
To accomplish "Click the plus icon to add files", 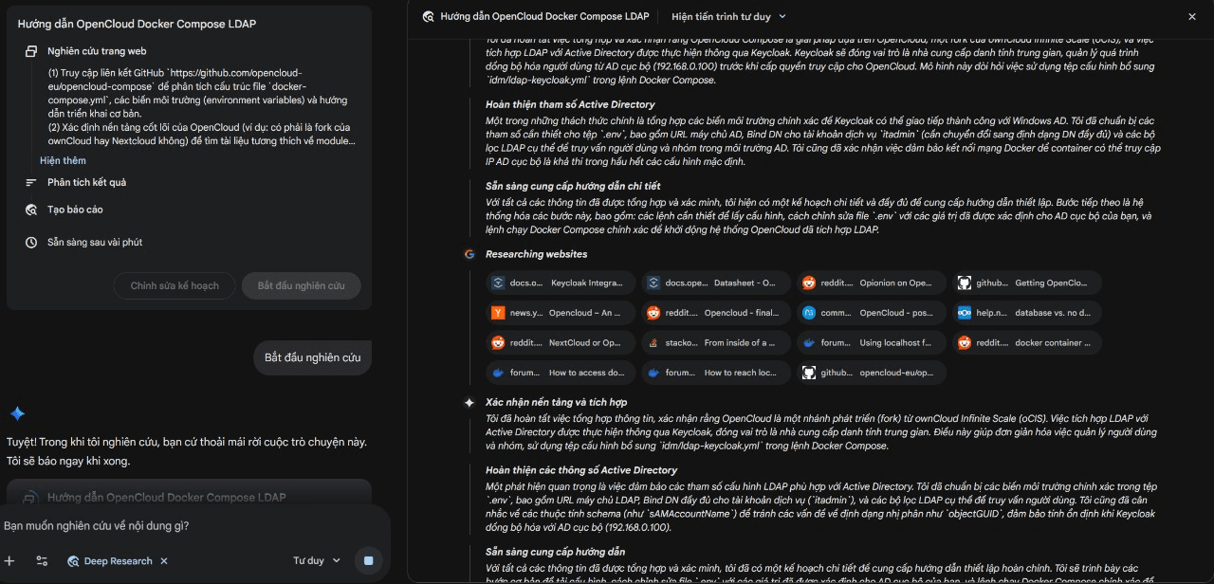I will click(10, 561).
